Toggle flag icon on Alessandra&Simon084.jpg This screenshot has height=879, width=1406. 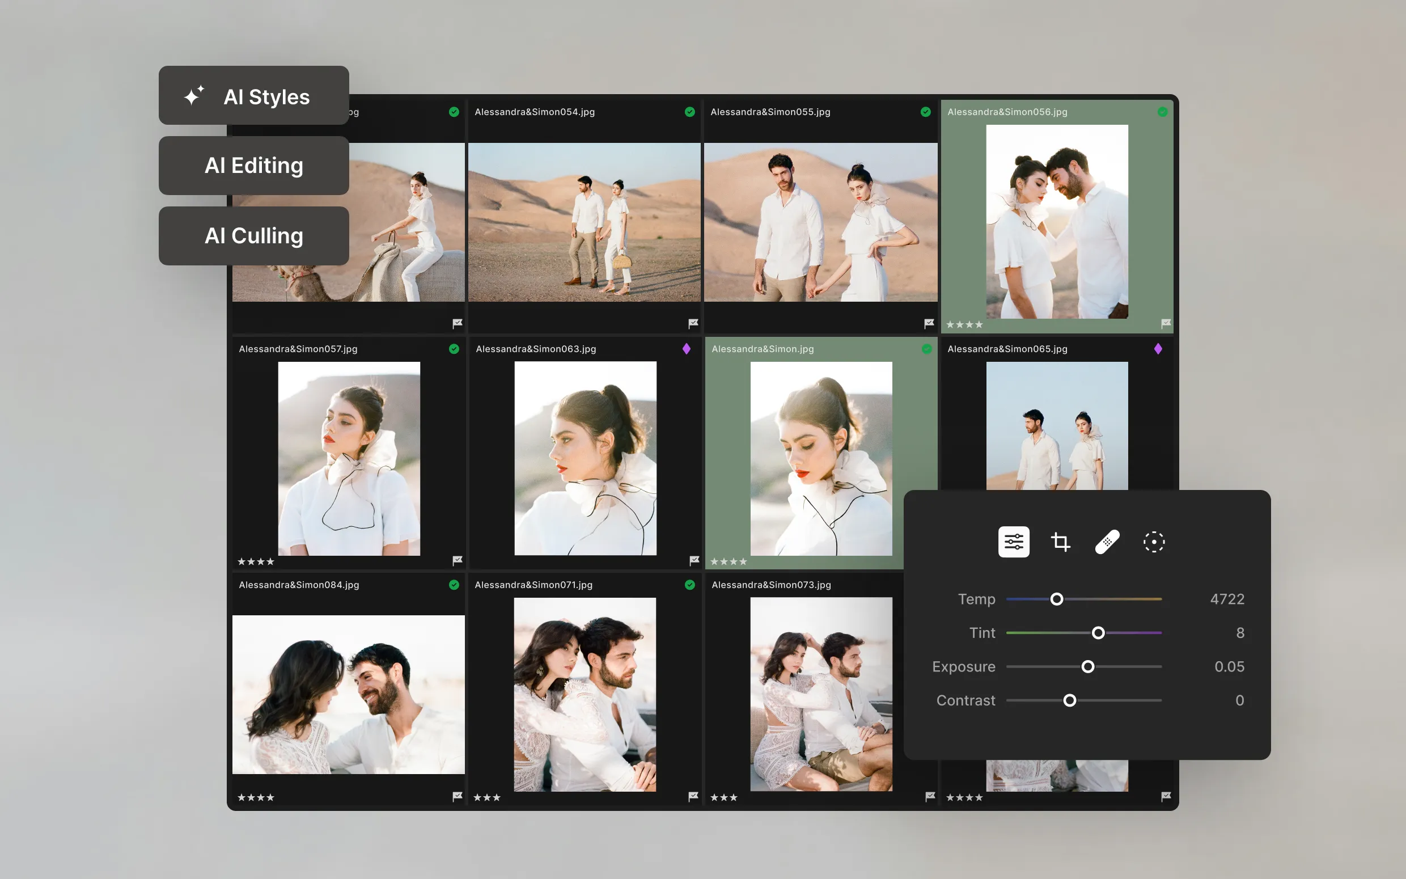tap(458, 796)
